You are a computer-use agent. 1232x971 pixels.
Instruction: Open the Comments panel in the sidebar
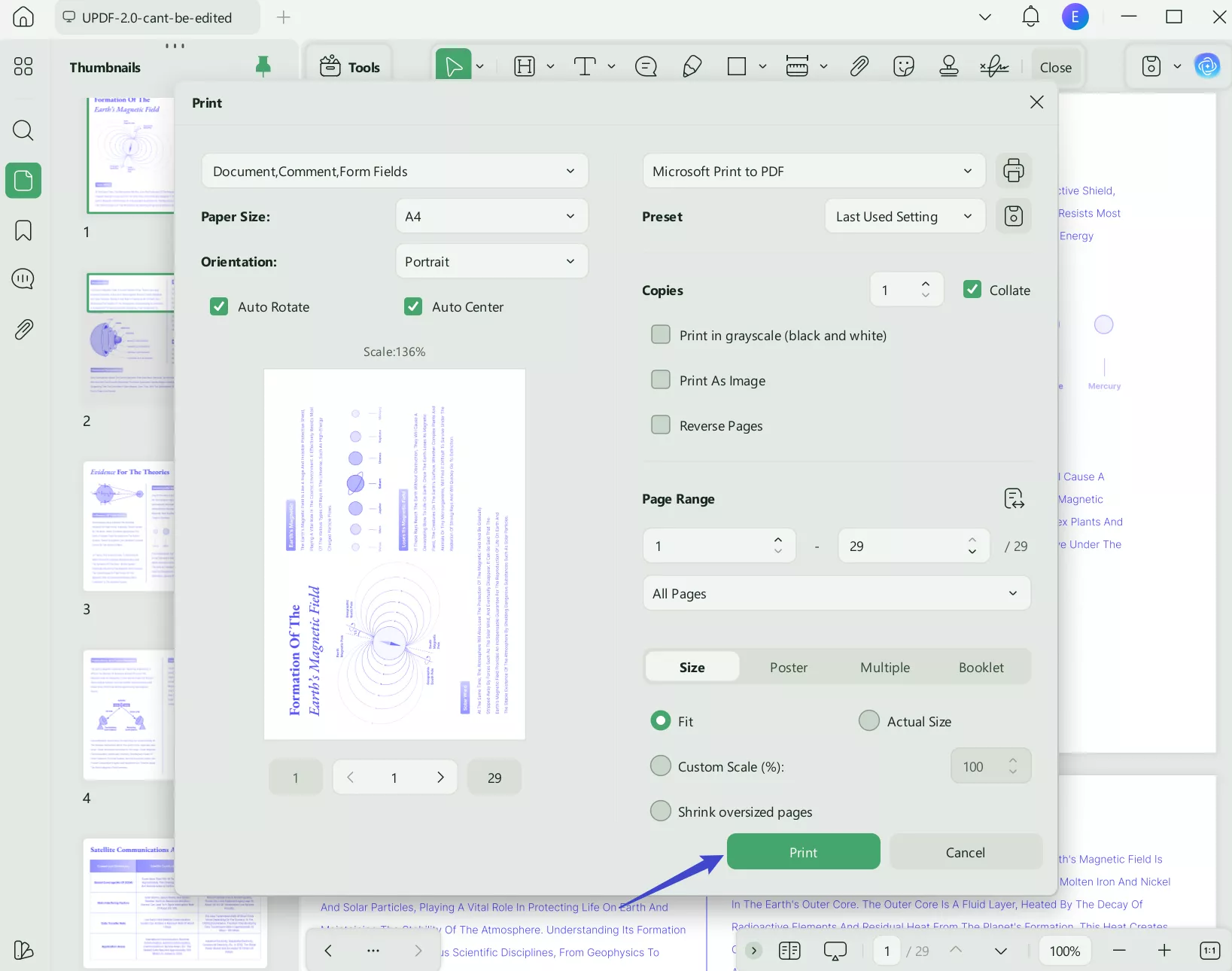(23, 279)
